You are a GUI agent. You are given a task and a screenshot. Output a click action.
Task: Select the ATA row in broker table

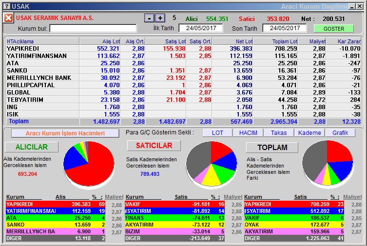tap(183, 63)
